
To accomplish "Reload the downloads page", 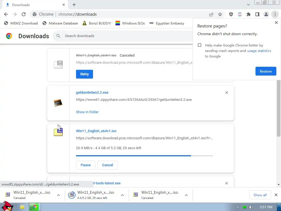I will click(x=24, y=14).
